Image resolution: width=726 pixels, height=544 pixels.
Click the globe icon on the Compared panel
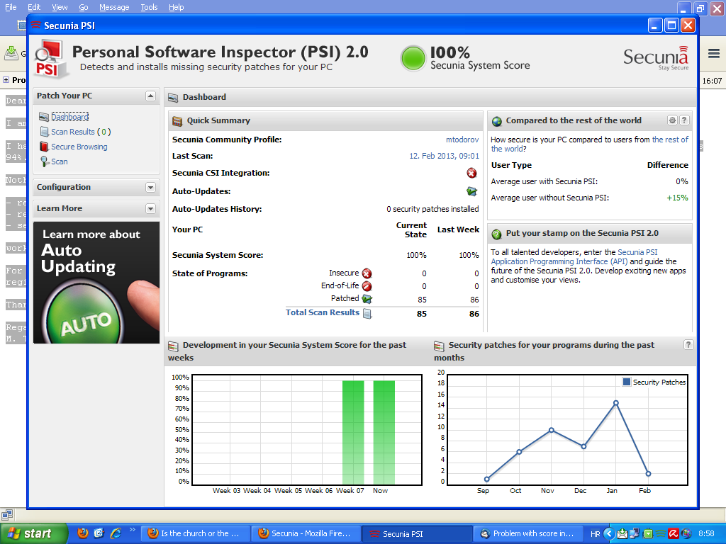497,121
